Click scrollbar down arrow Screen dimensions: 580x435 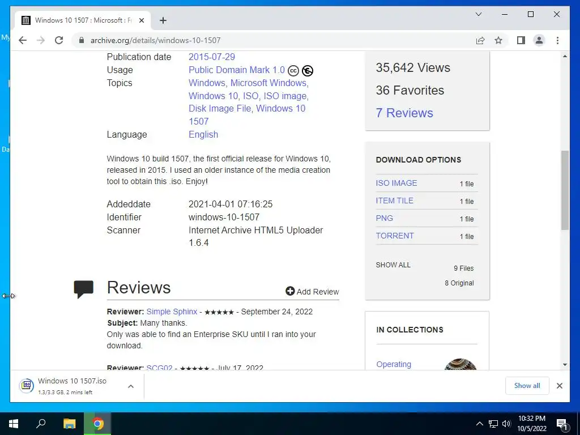(565, 365)
